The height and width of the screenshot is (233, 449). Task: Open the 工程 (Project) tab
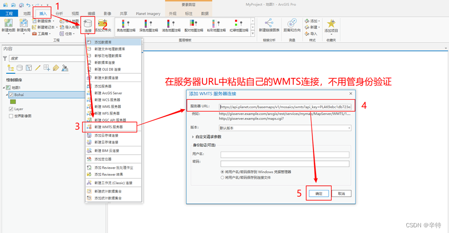click(x=9, y=13)
